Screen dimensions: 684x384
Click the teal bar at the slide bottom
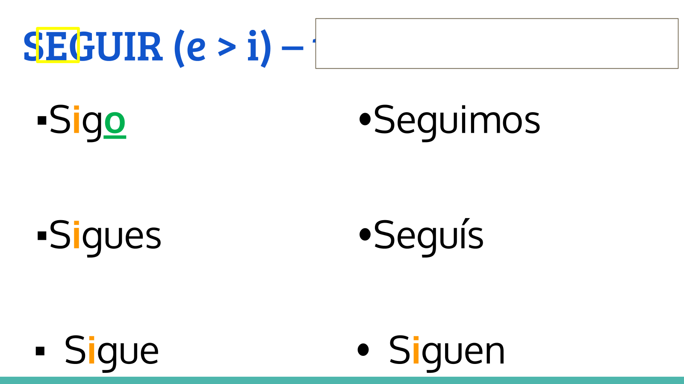[342, 380]
